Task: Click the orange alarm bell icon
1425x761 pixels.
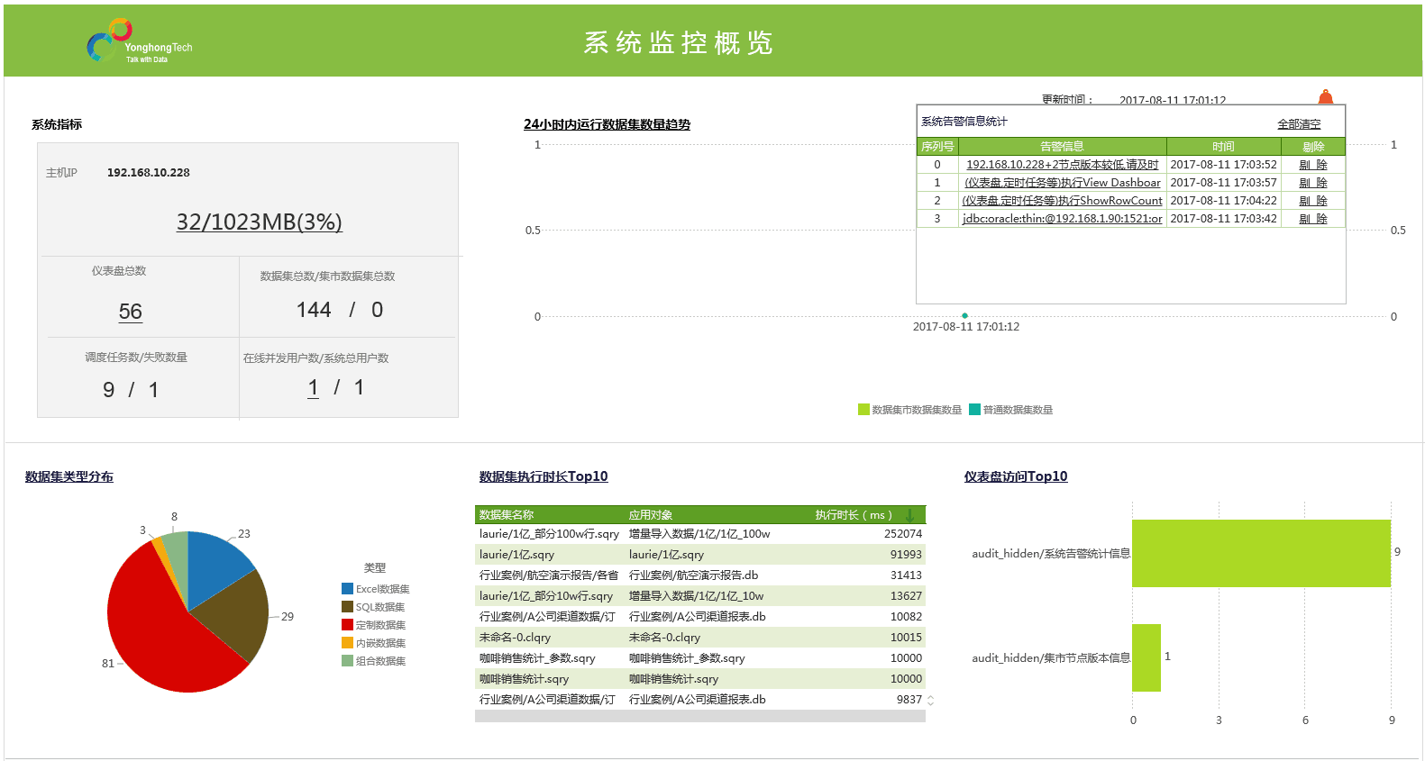Action: (x=1325, y=97)
